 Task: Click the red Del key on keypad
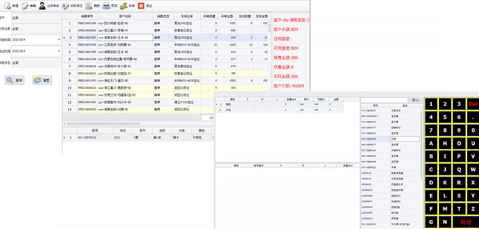[473, 104]
